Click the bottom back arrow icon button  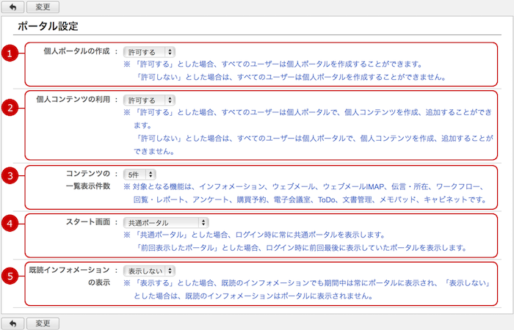12,323
